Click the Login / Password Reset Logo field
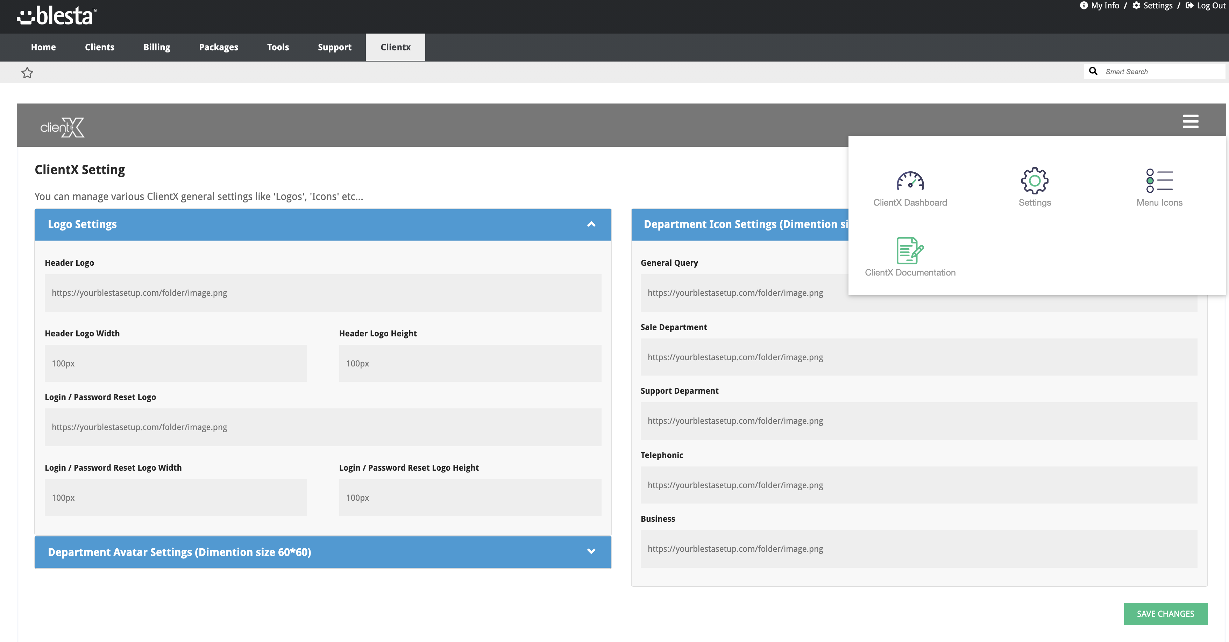The width and height of the screenshot is (1229, 642). click(323, 427)
